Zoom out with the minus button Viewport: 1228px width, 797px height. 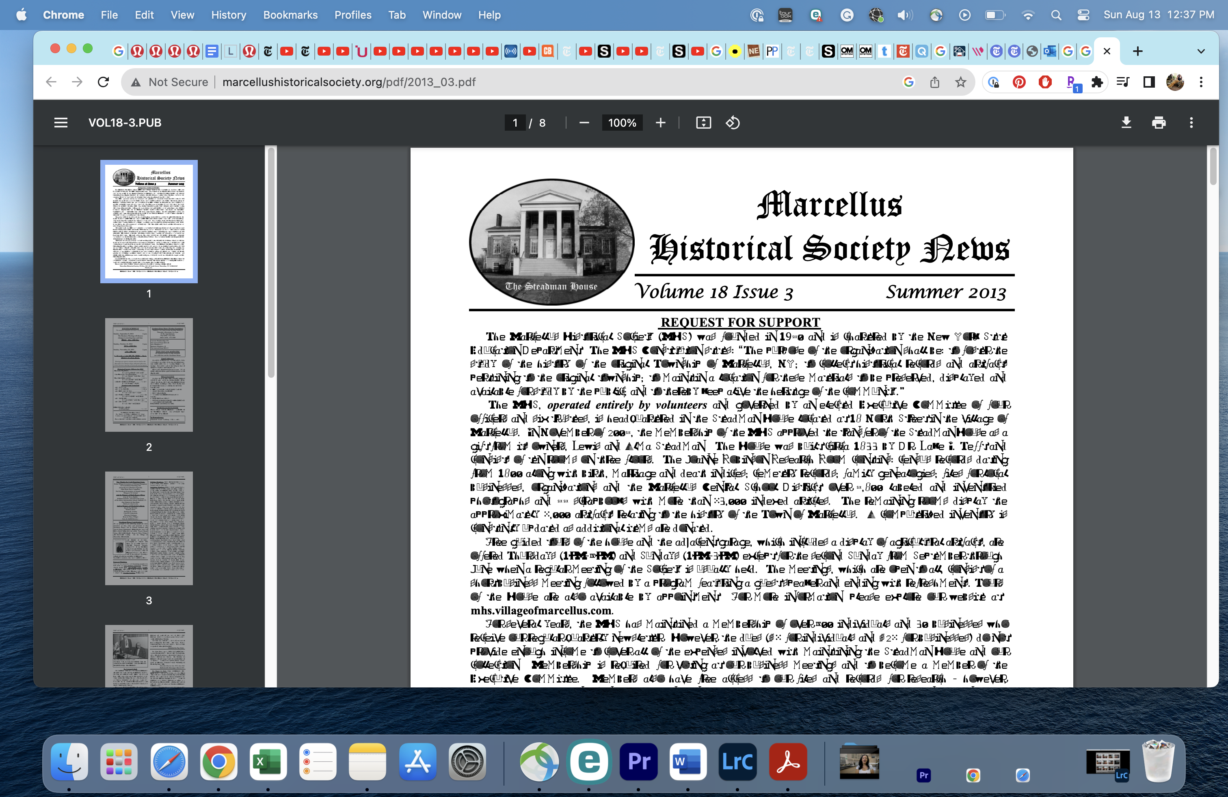pyautogui.click(x=584, y=123)
